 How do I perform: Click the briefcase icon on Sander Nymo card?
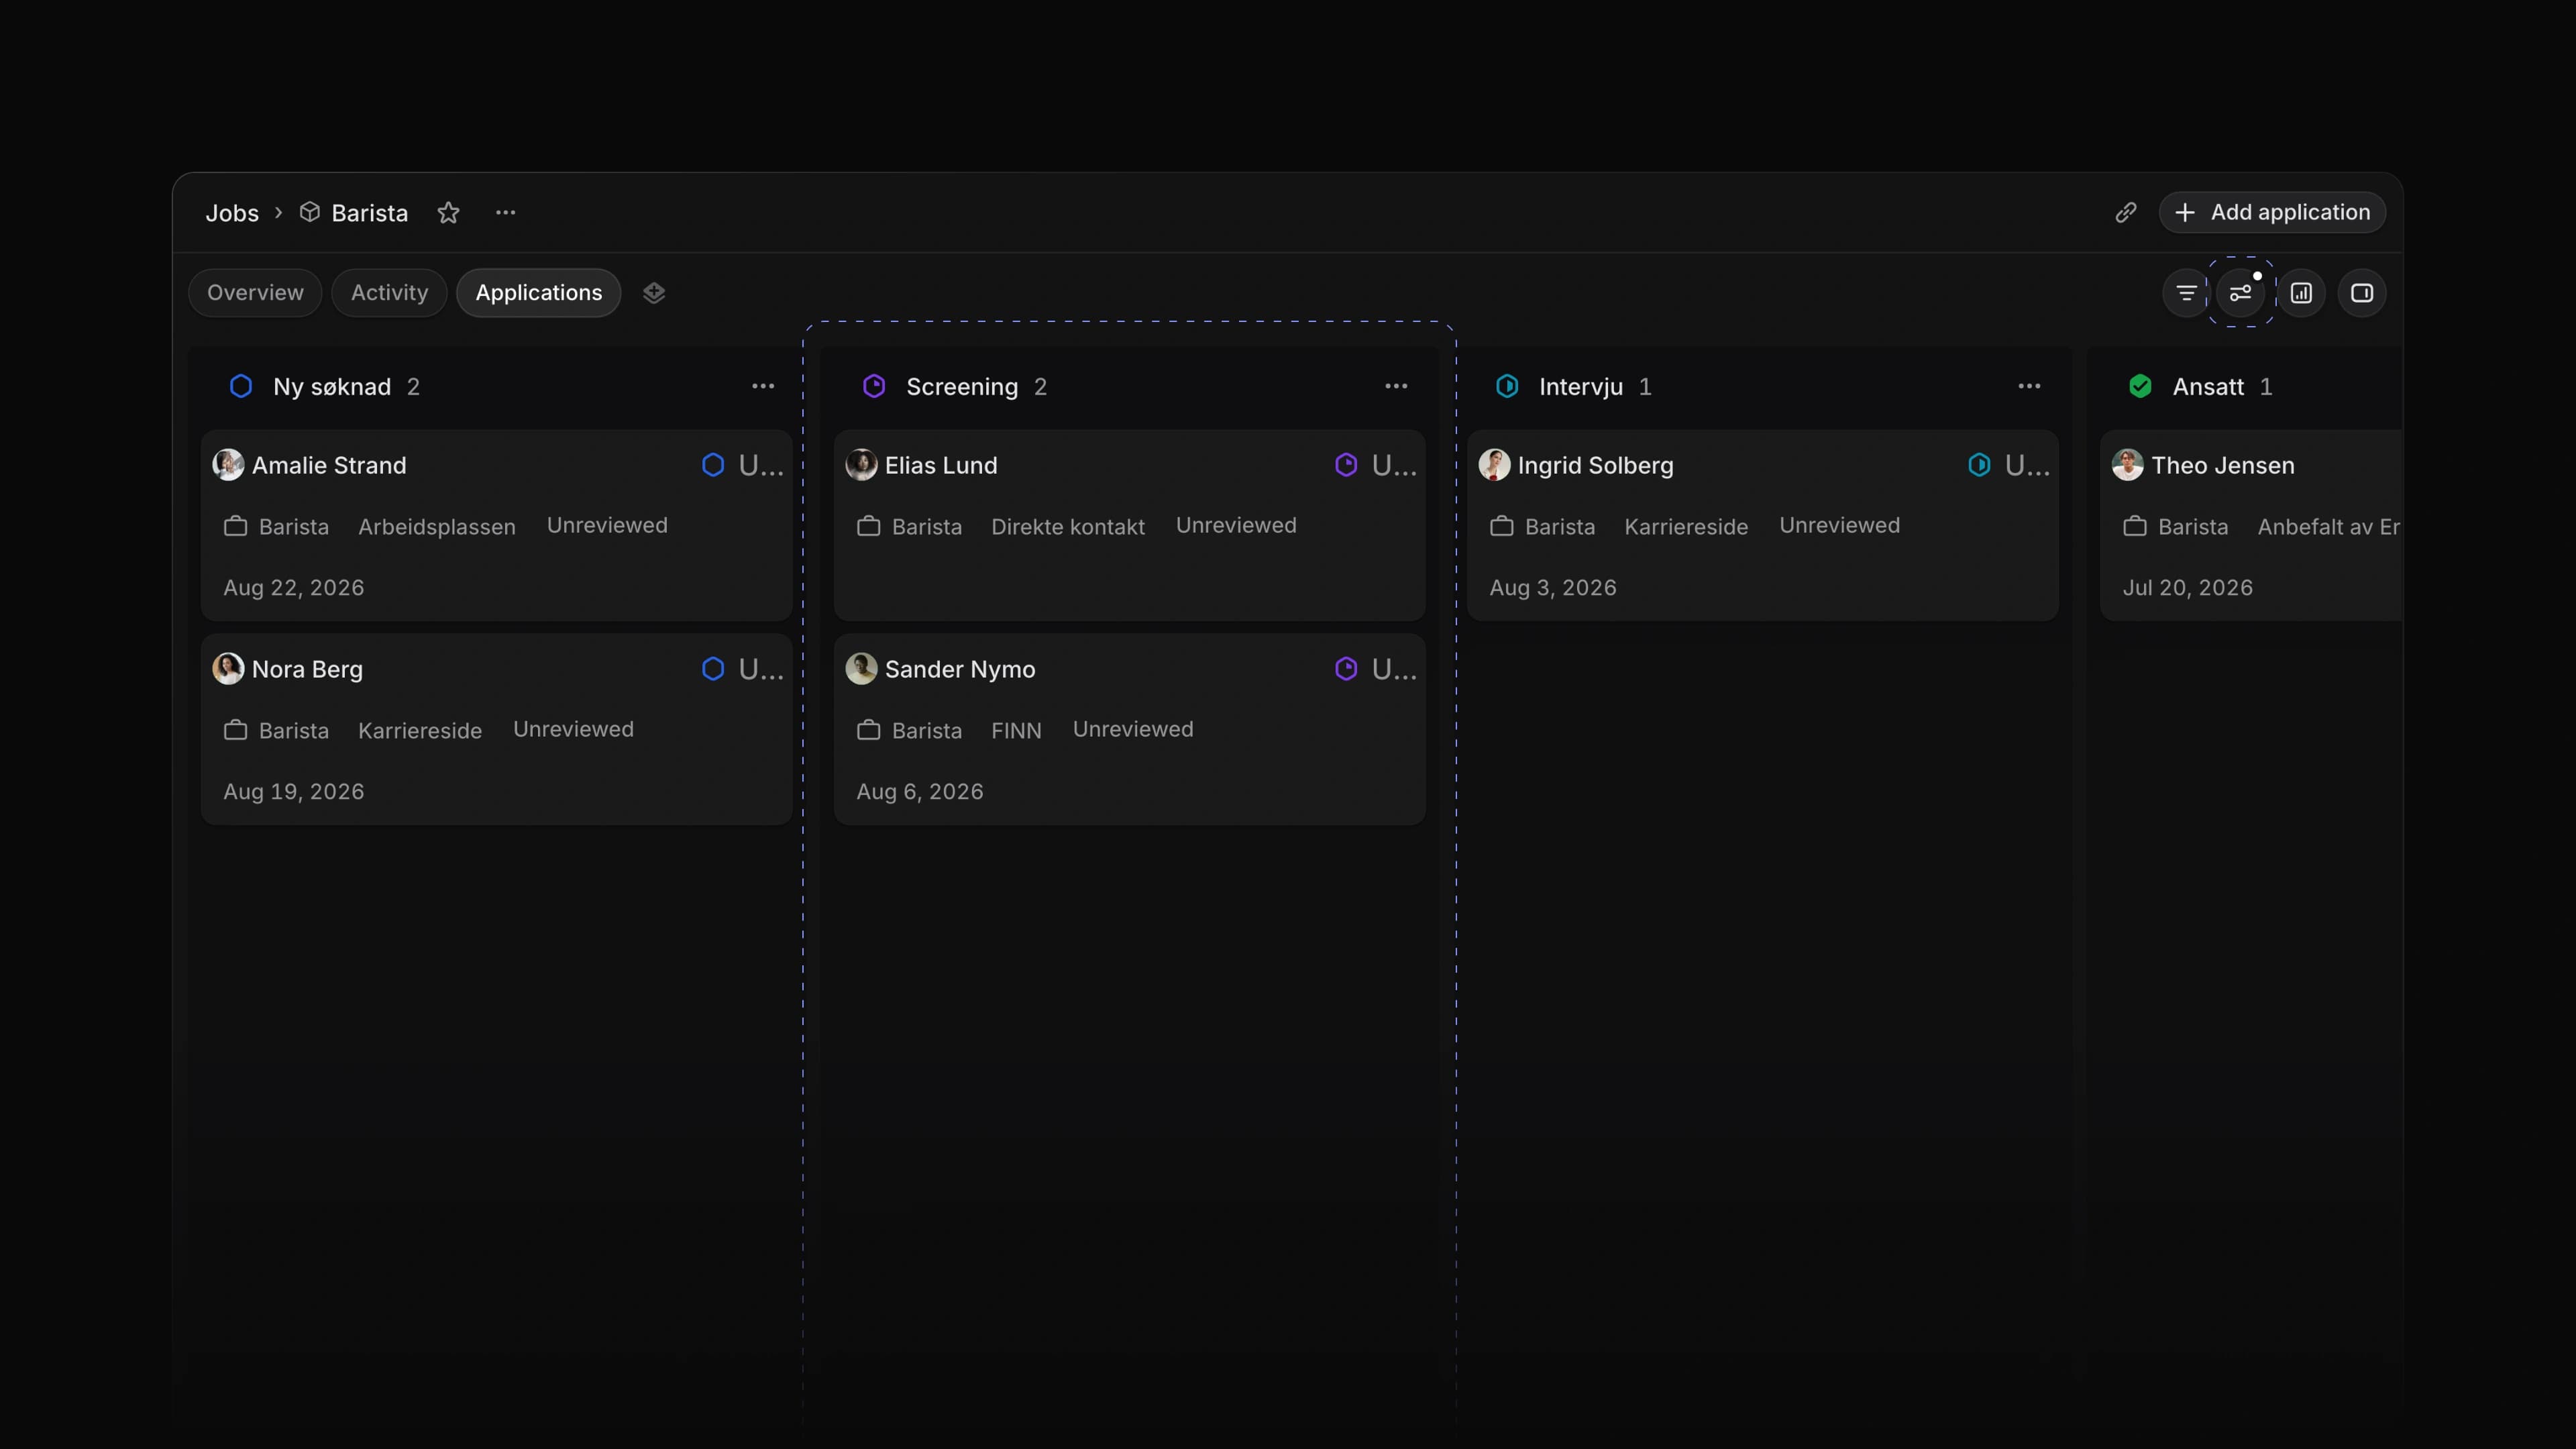[868, 730]
